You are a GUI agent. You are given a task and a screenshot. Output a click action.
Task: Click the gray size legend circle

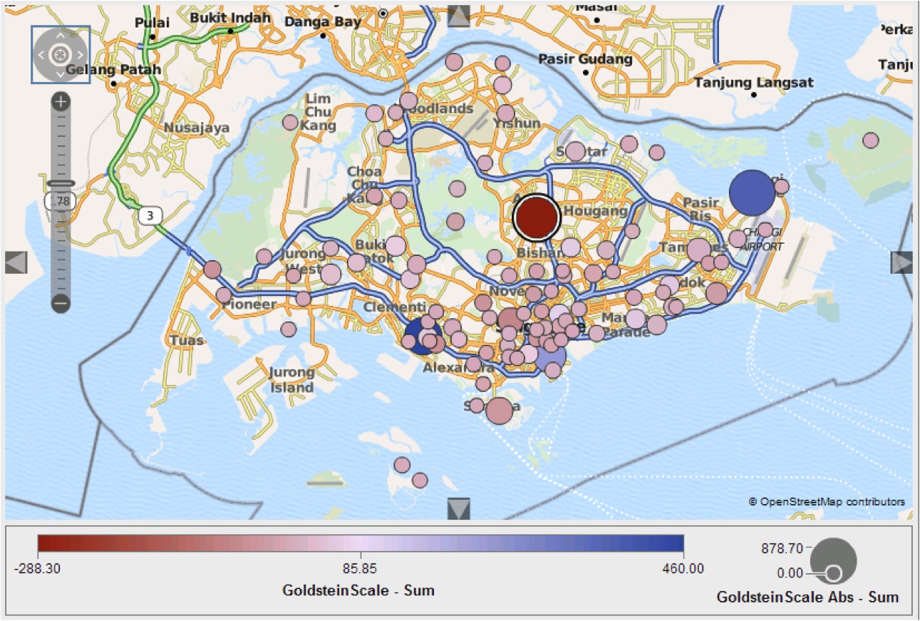(x=833, y=561)
